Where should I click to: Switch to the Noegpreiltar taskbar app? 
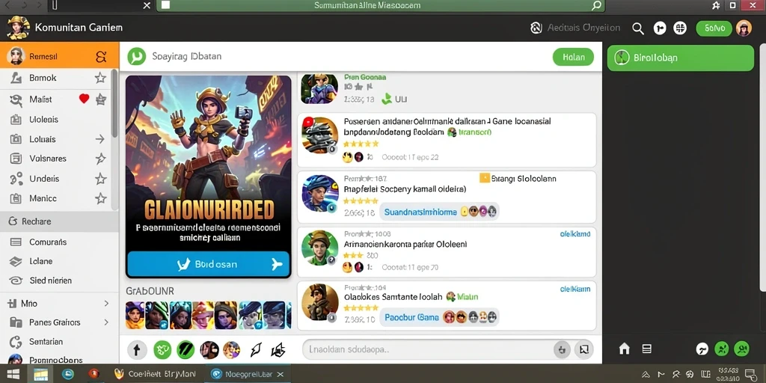[x=247, y=374]
